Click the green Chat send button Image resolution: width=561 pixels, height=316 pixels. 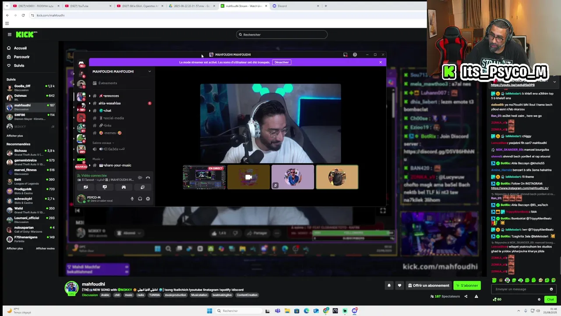click(x=550, y=299)
